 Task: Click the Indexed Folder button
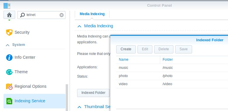pos(93,93)
